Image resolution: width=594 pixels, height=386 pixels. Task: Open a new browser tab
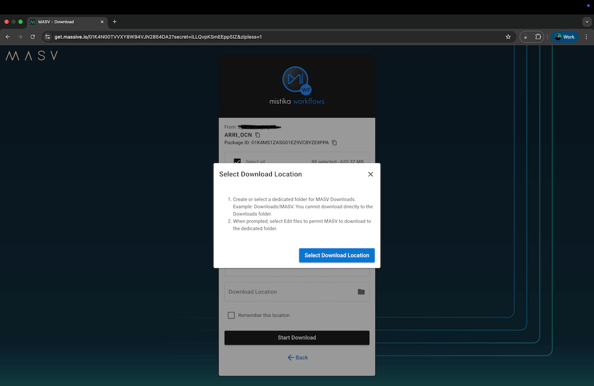coord(114,22)
